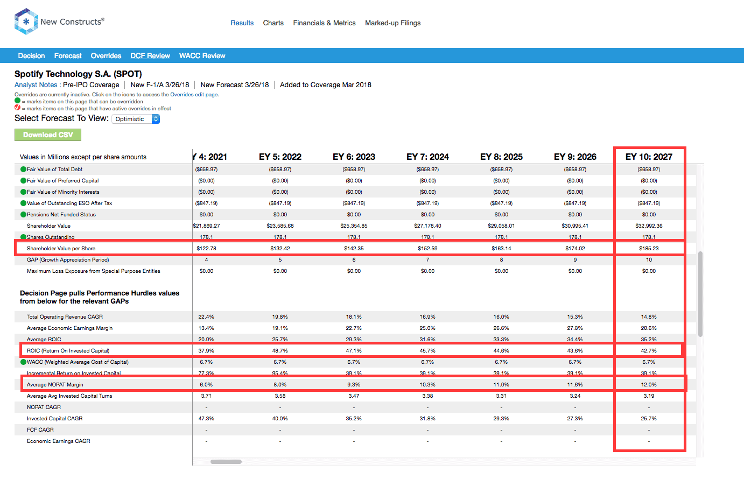This screenshot has height=486, width=744.
Task: Go to the Overrides page
Action: click(x=106, y=55)
